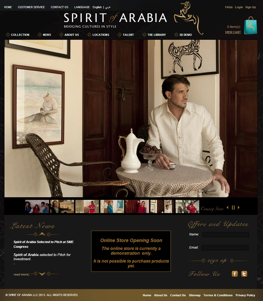Image resolution: width=263 pixels, height=301 pixels.
Task: Select English language option
Action: pyautogui.click(x=97, y=7)
